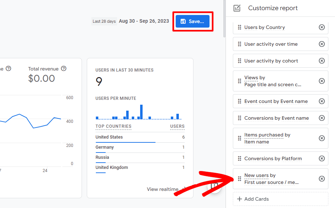Delete the User activity by cohort card

pos(322,61)
